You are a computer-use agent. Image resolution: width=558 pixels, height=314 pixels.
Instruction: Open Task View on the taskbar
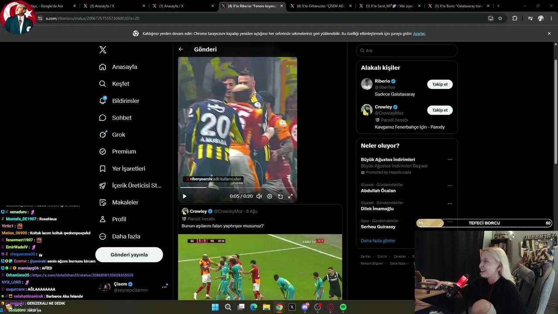coord(241,307)
